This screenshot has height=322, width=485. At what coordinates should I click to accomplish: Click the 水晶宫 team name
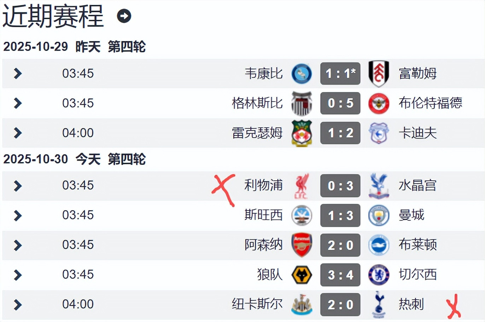coord(417,185)
